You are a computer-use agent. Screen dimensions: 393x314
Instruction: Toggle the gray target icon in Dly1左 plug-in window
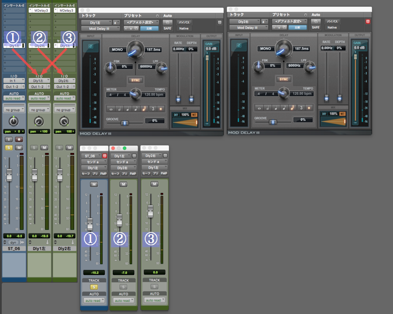click(219, 23)
